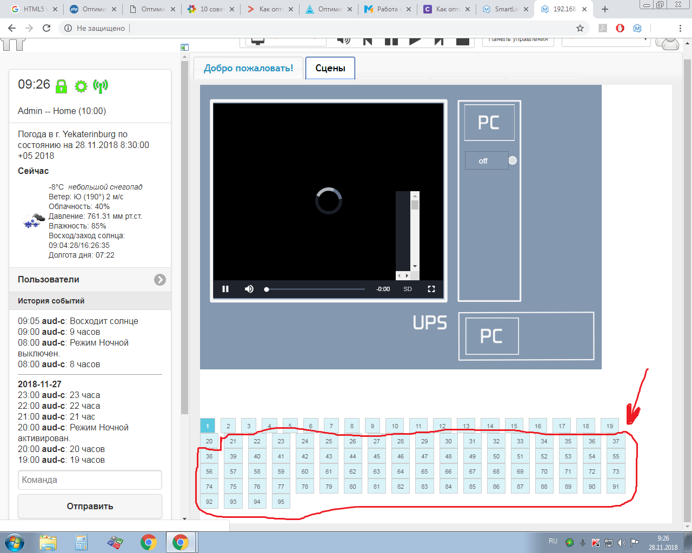
Task: Click the video progress bar
Action: click(315, 289)
